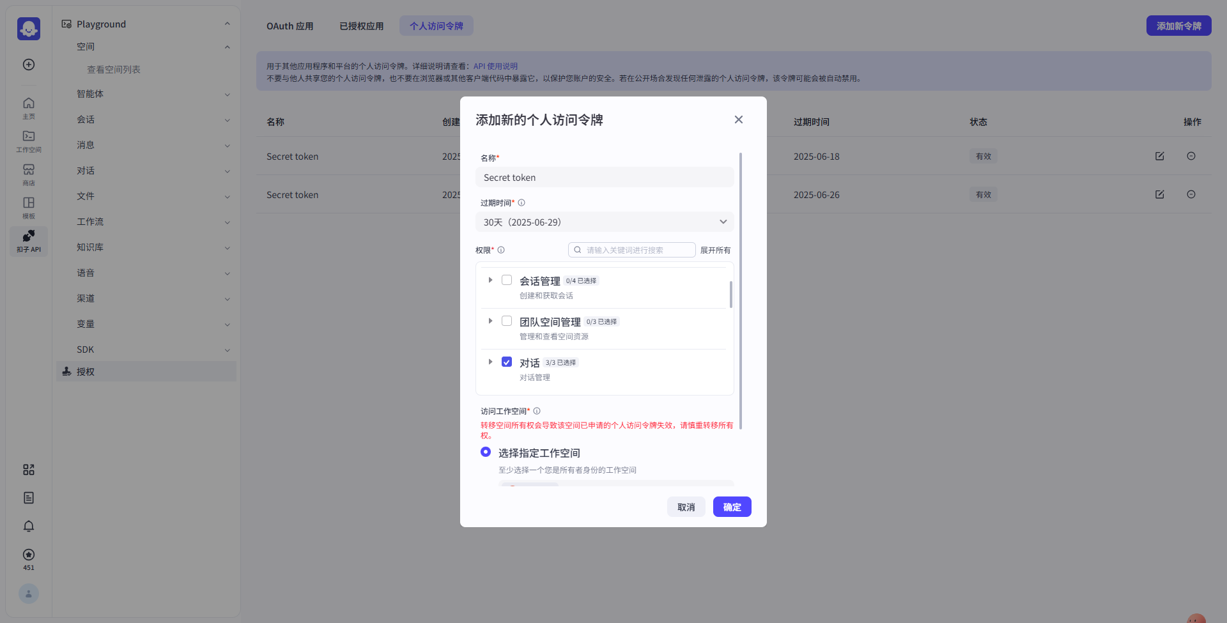Click the 确定 confirm button
The width and height of the screenshot is (1227, 623).
tap(732, 507)
